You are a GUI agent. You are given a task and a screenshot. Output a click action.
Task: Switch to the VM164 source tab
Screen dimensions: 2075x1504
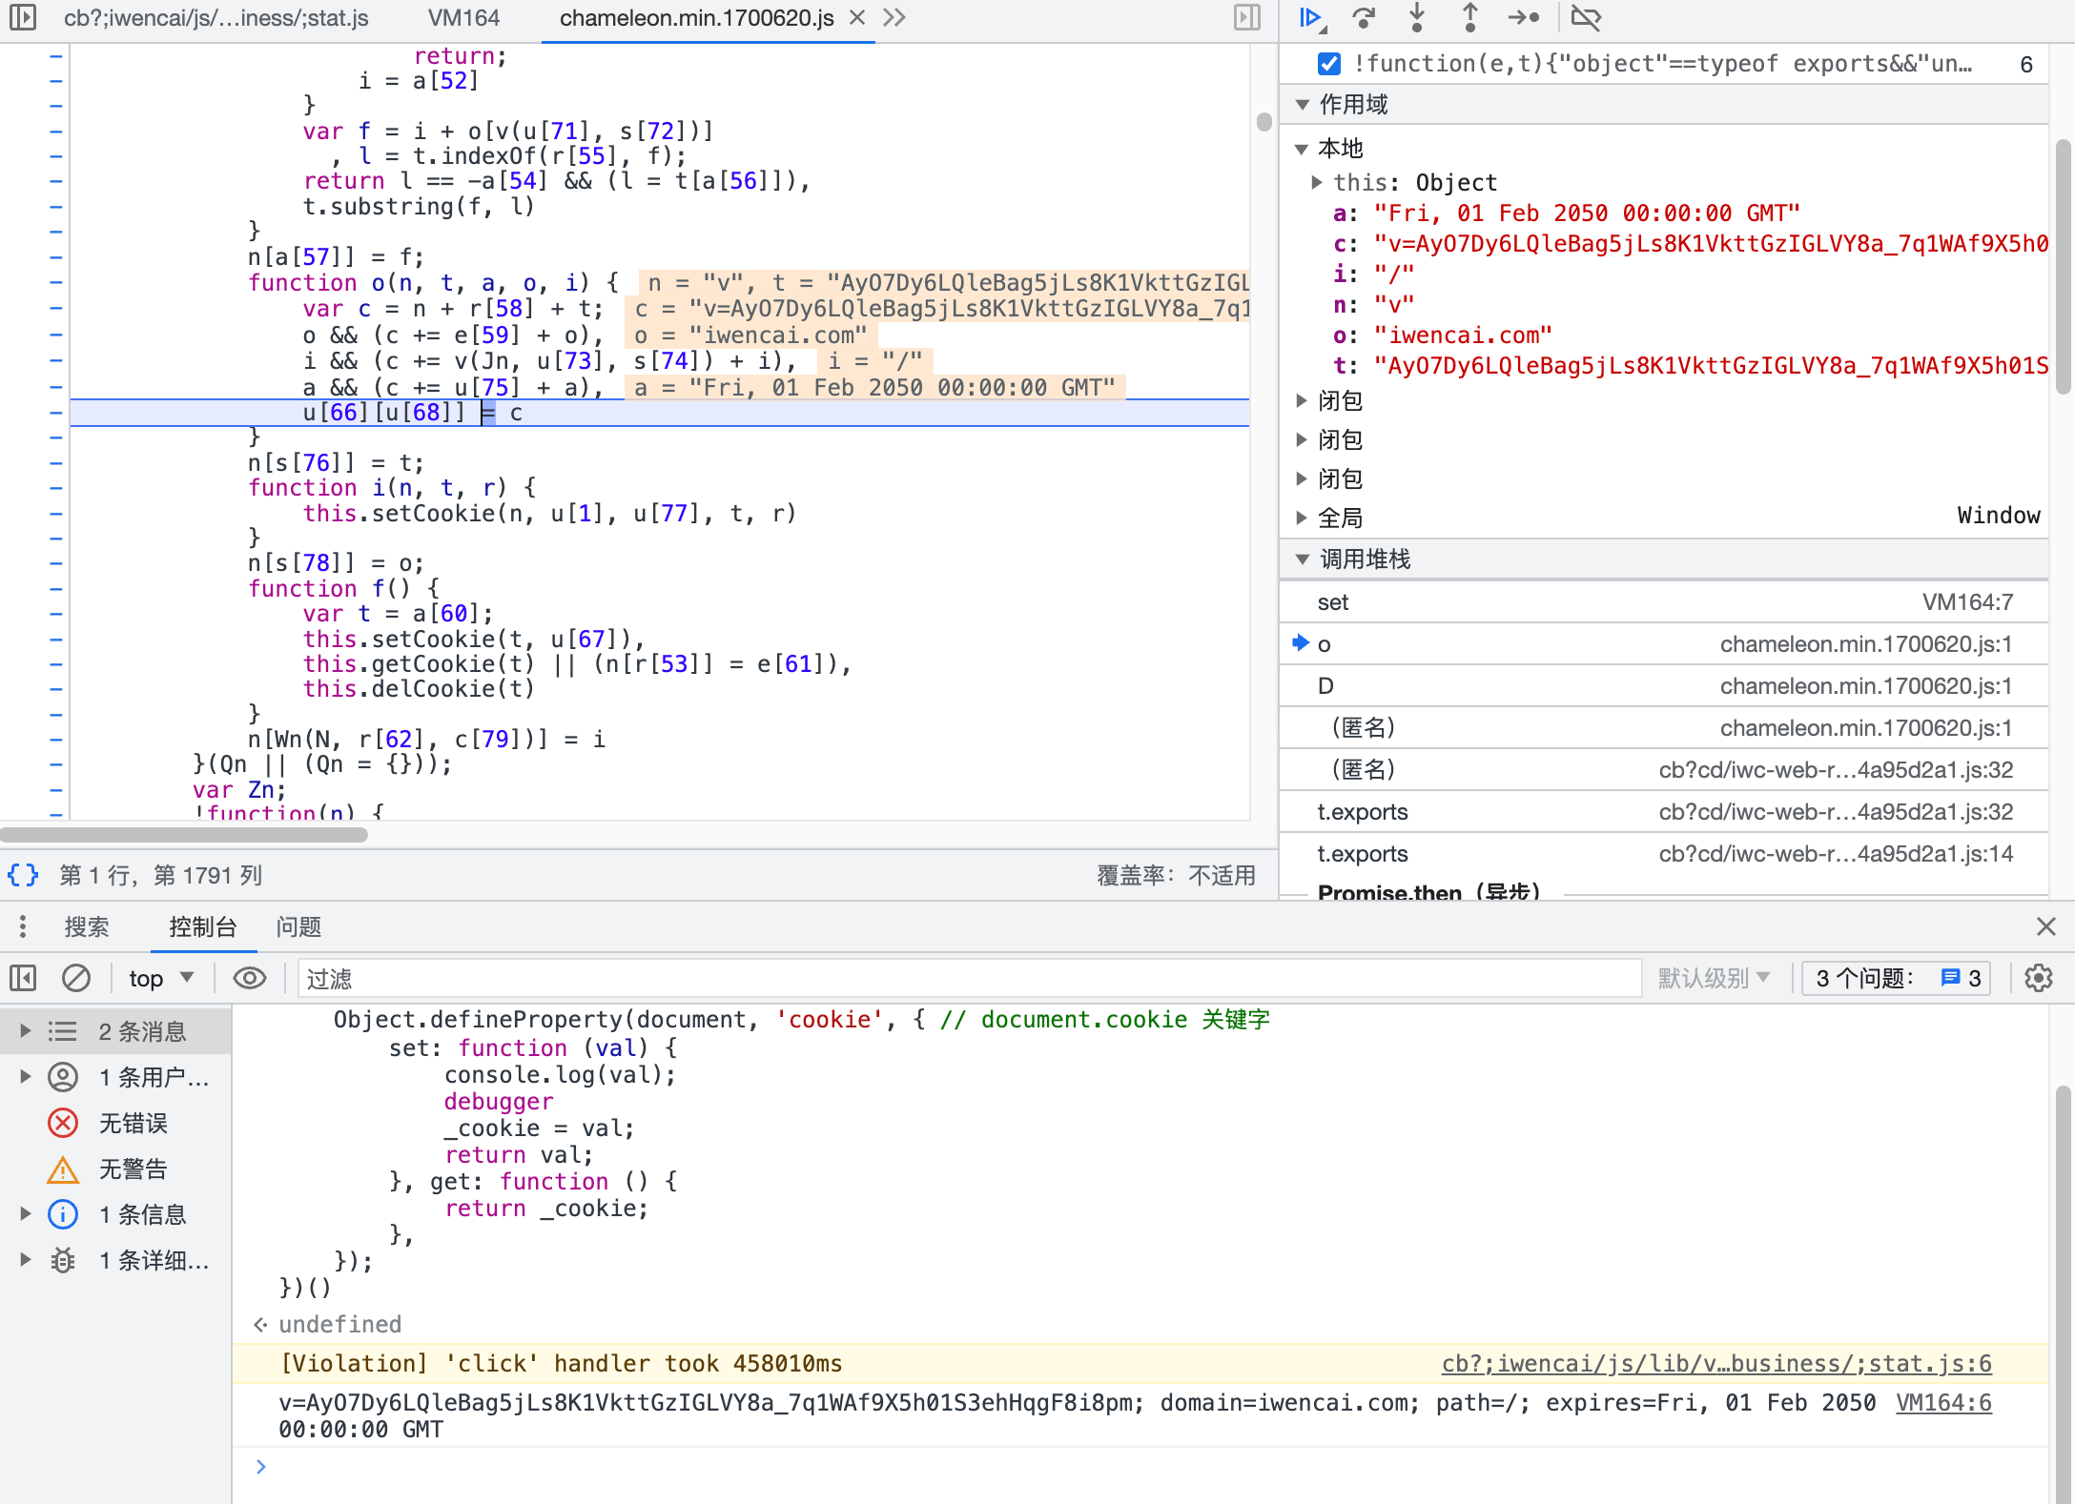point(463,18)
